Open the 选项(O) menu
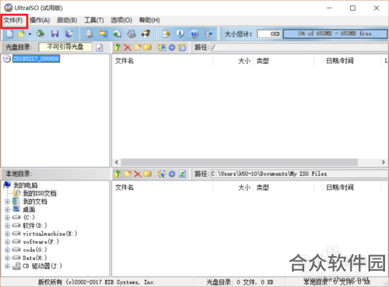Screen dimensions: 389x287 pos(121,20)
